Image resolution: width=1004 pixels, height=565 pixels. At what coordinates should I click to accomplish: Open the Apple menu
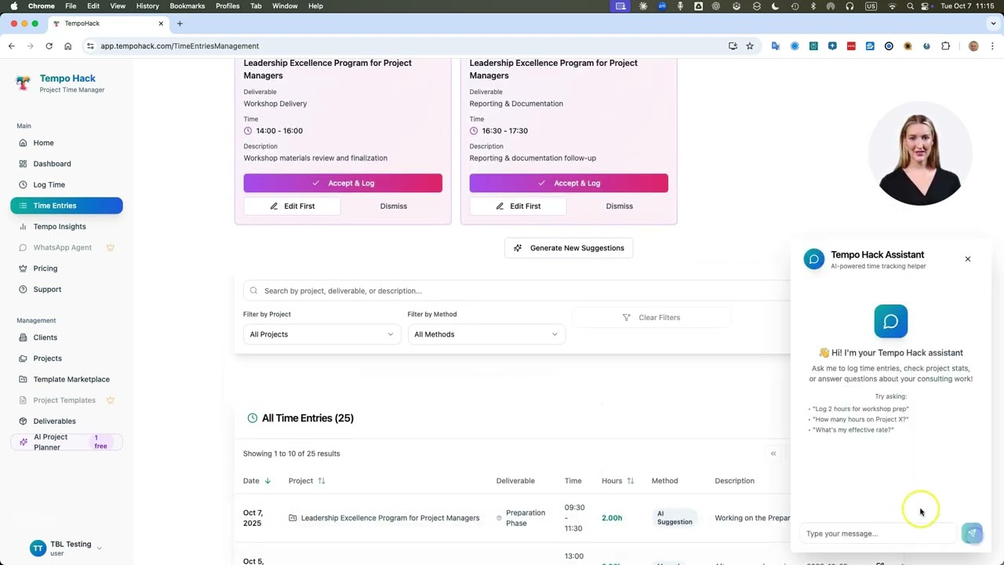14,6
